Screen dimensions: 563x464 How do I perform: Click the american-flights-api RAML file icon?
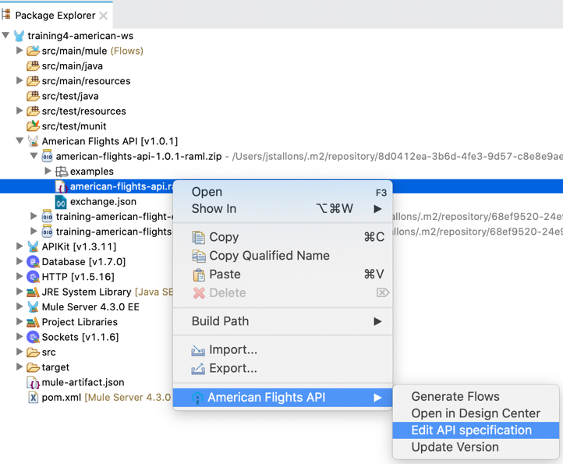62,186
